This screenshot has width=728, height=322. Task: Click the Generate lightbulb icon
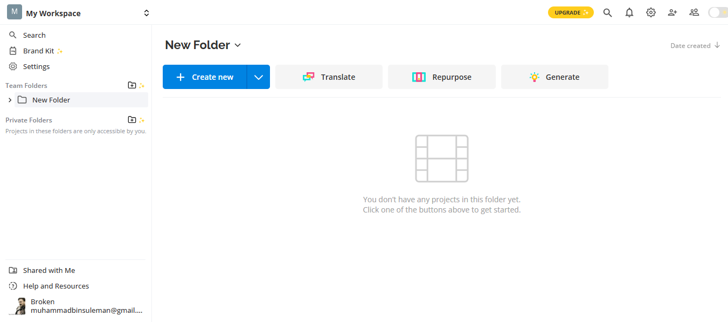[534, 77]
